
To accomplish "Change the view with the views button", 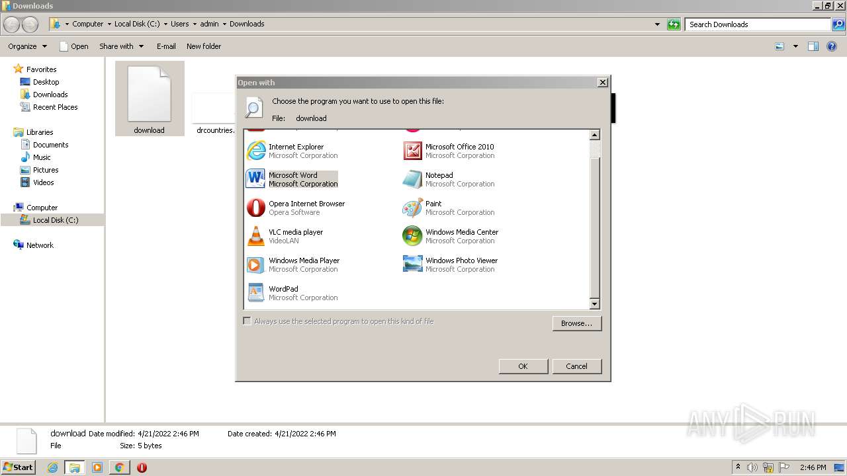I will (780, 46).
